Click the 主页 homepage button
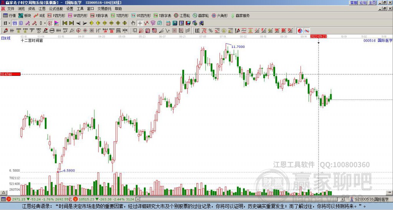The height and width of the screenshot is (210, 393). pyautogui.click(x=372, y=3)
